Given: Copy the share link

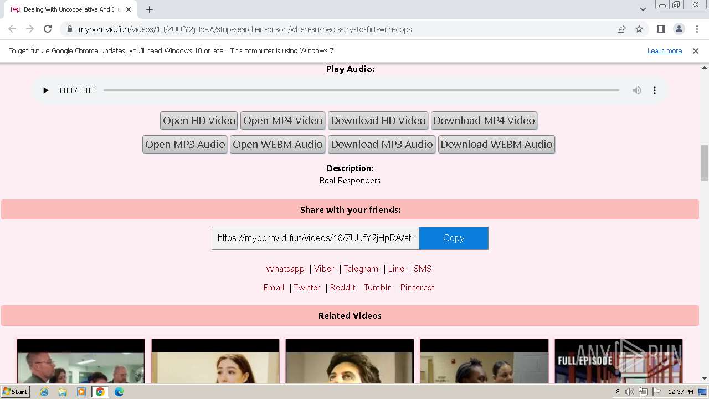Looking at the screenshot, I should 454,238.
